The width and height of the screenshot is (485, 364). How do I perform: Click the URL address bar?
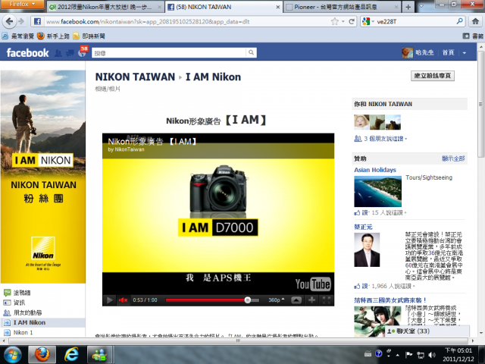pos(186,21)
